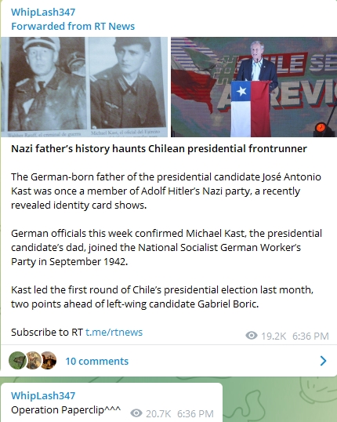Click the 19.2K view count
The image size is (337, 422).
274,336
